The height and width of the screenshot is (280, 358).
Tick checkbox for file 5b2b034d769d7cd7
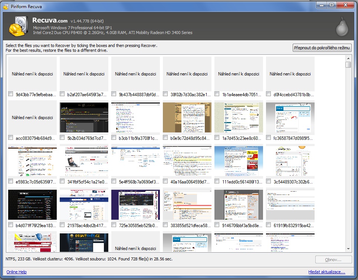pos(62,138)
